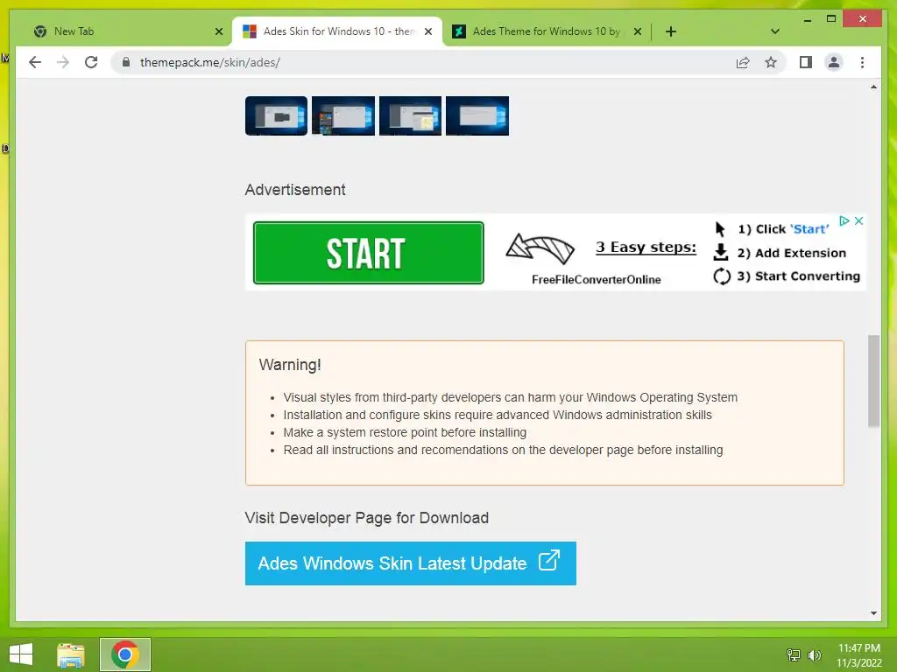Select the Ades Skin for Windows 10 tab
This screenshot has width=897, height=672.
pyautogui.click(x=337, y=31)
